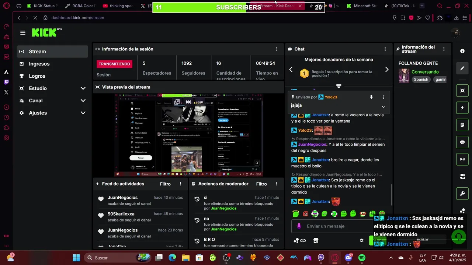Click the pin icon on the pinned message

tap(371, 97)
